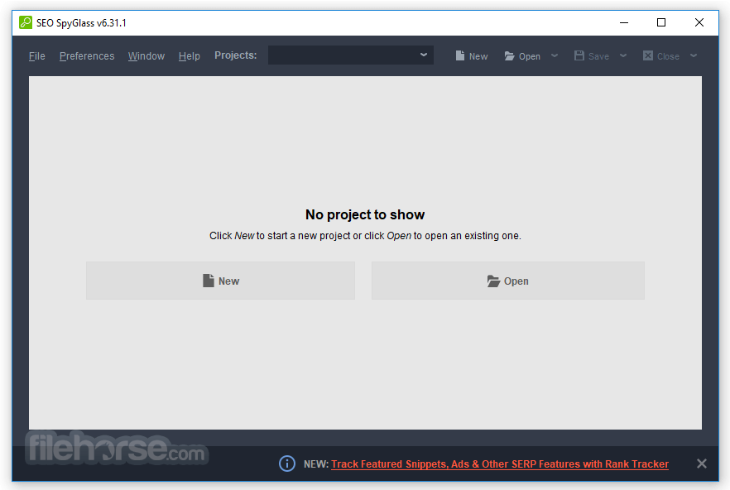Minimize the SEO SpyGlass window
The height and width of the screenshot is (490, 730).
(x=624, y=22)
